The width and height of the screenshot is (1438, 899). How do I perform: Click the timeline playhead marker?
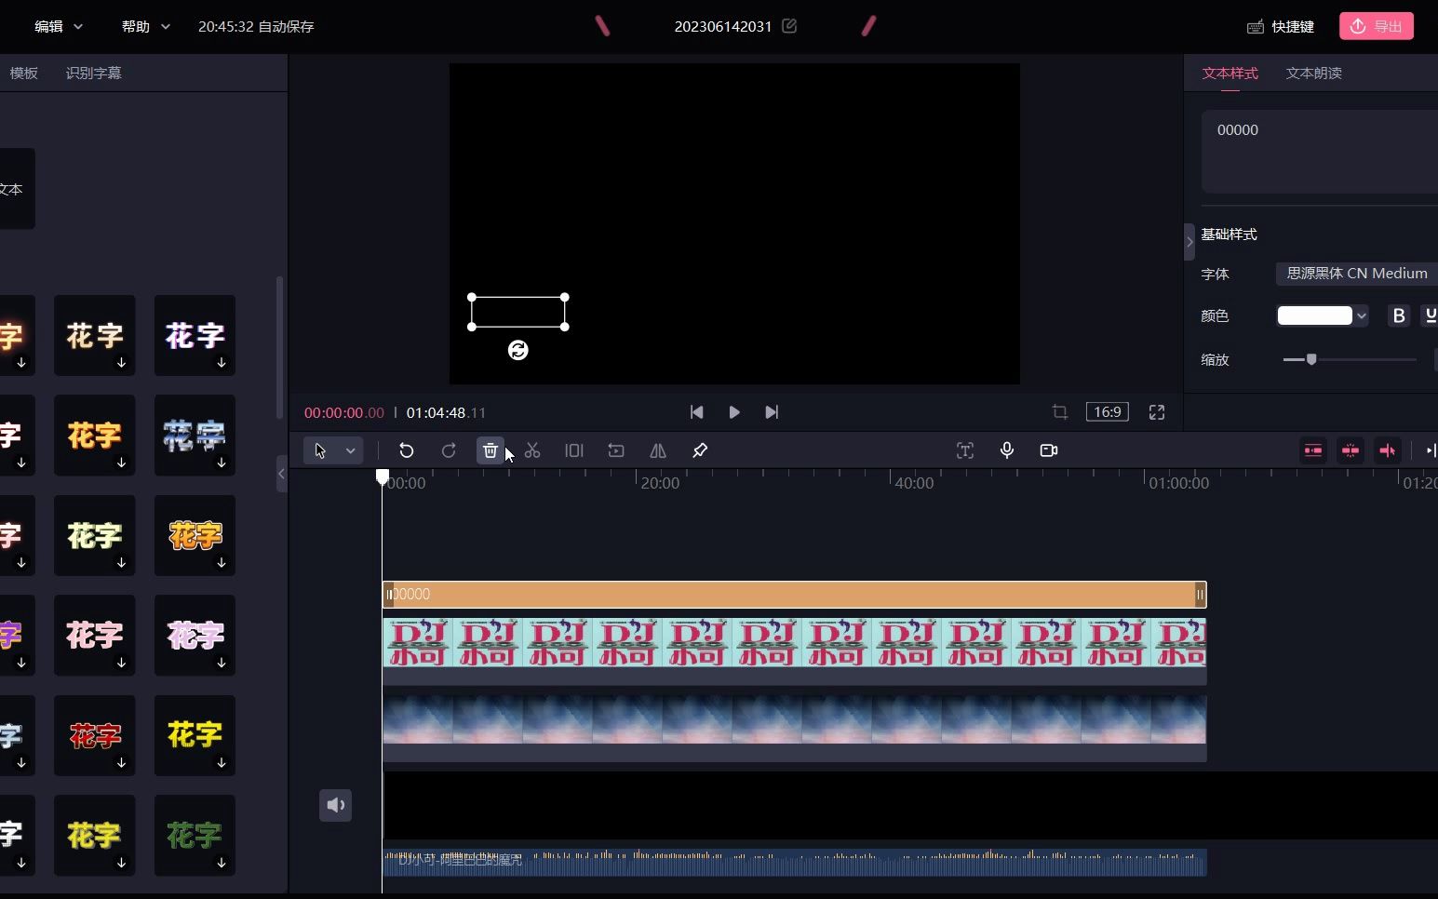pos(383,476)
